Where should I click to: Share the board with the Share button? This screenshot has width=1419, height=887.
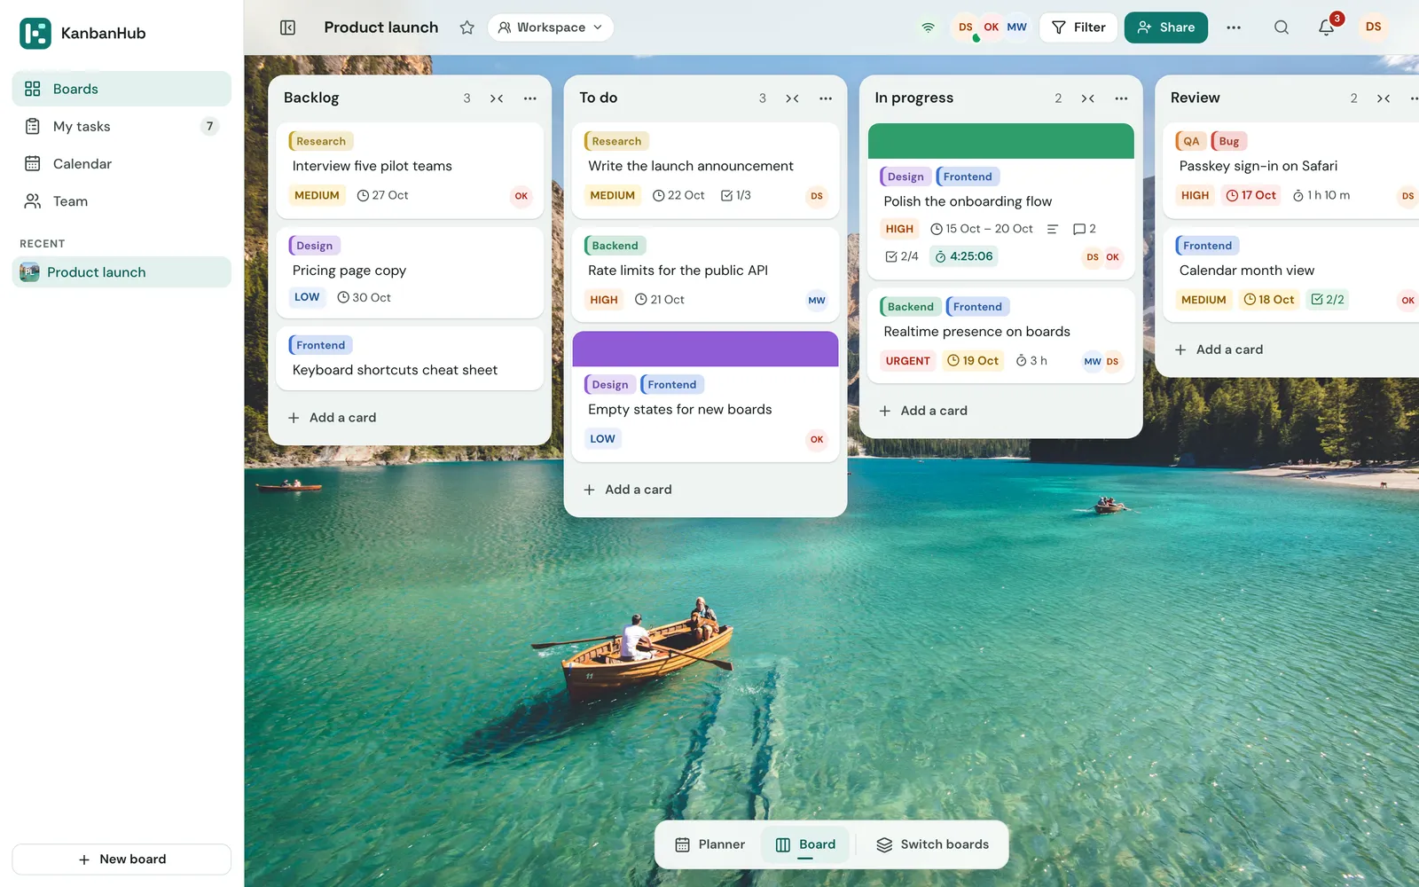click(x=1165, y=27)
